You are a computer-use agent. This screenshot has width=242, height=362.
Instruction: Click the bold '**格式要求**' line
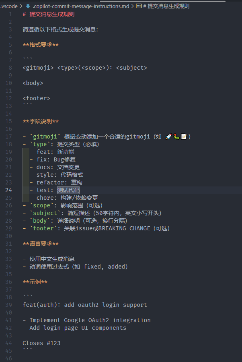[41, 45]
